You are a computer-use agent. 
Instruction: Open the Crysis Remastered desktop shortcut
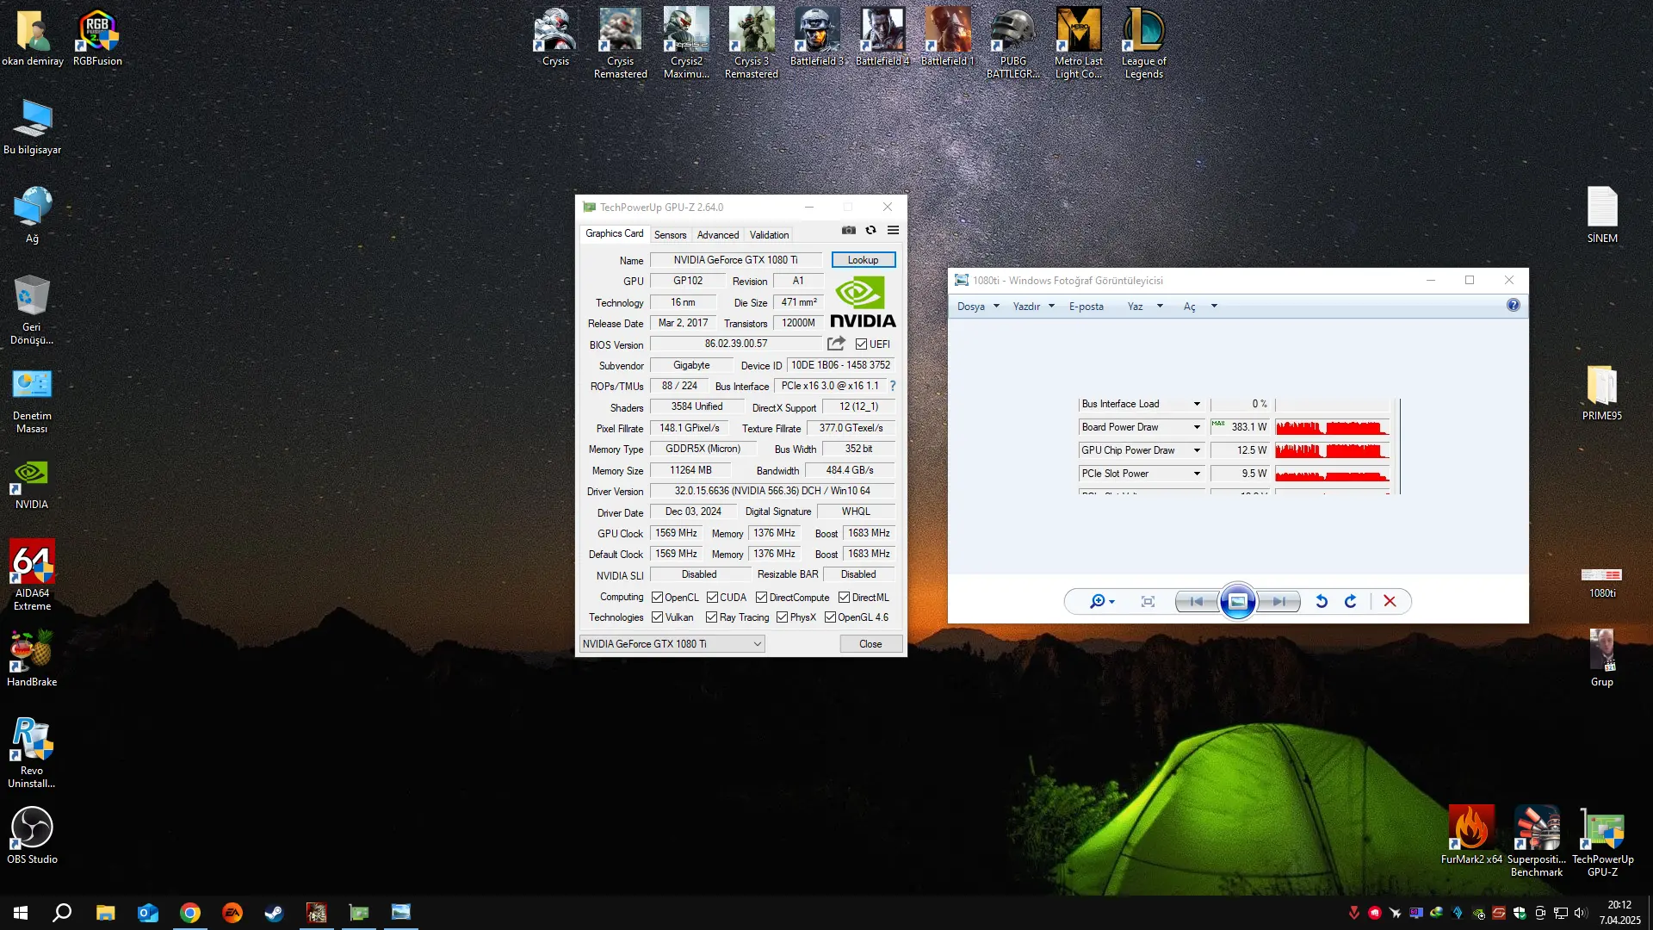621,43
